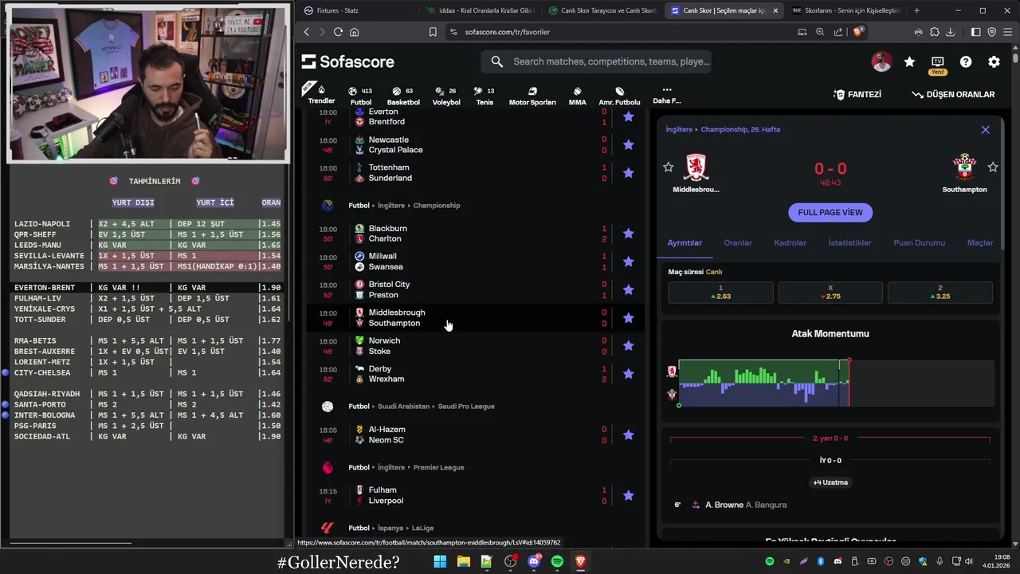Close the Middlesbrough match details panel
This screenshot has width=1020, height=574.
[x=985, y=129]
